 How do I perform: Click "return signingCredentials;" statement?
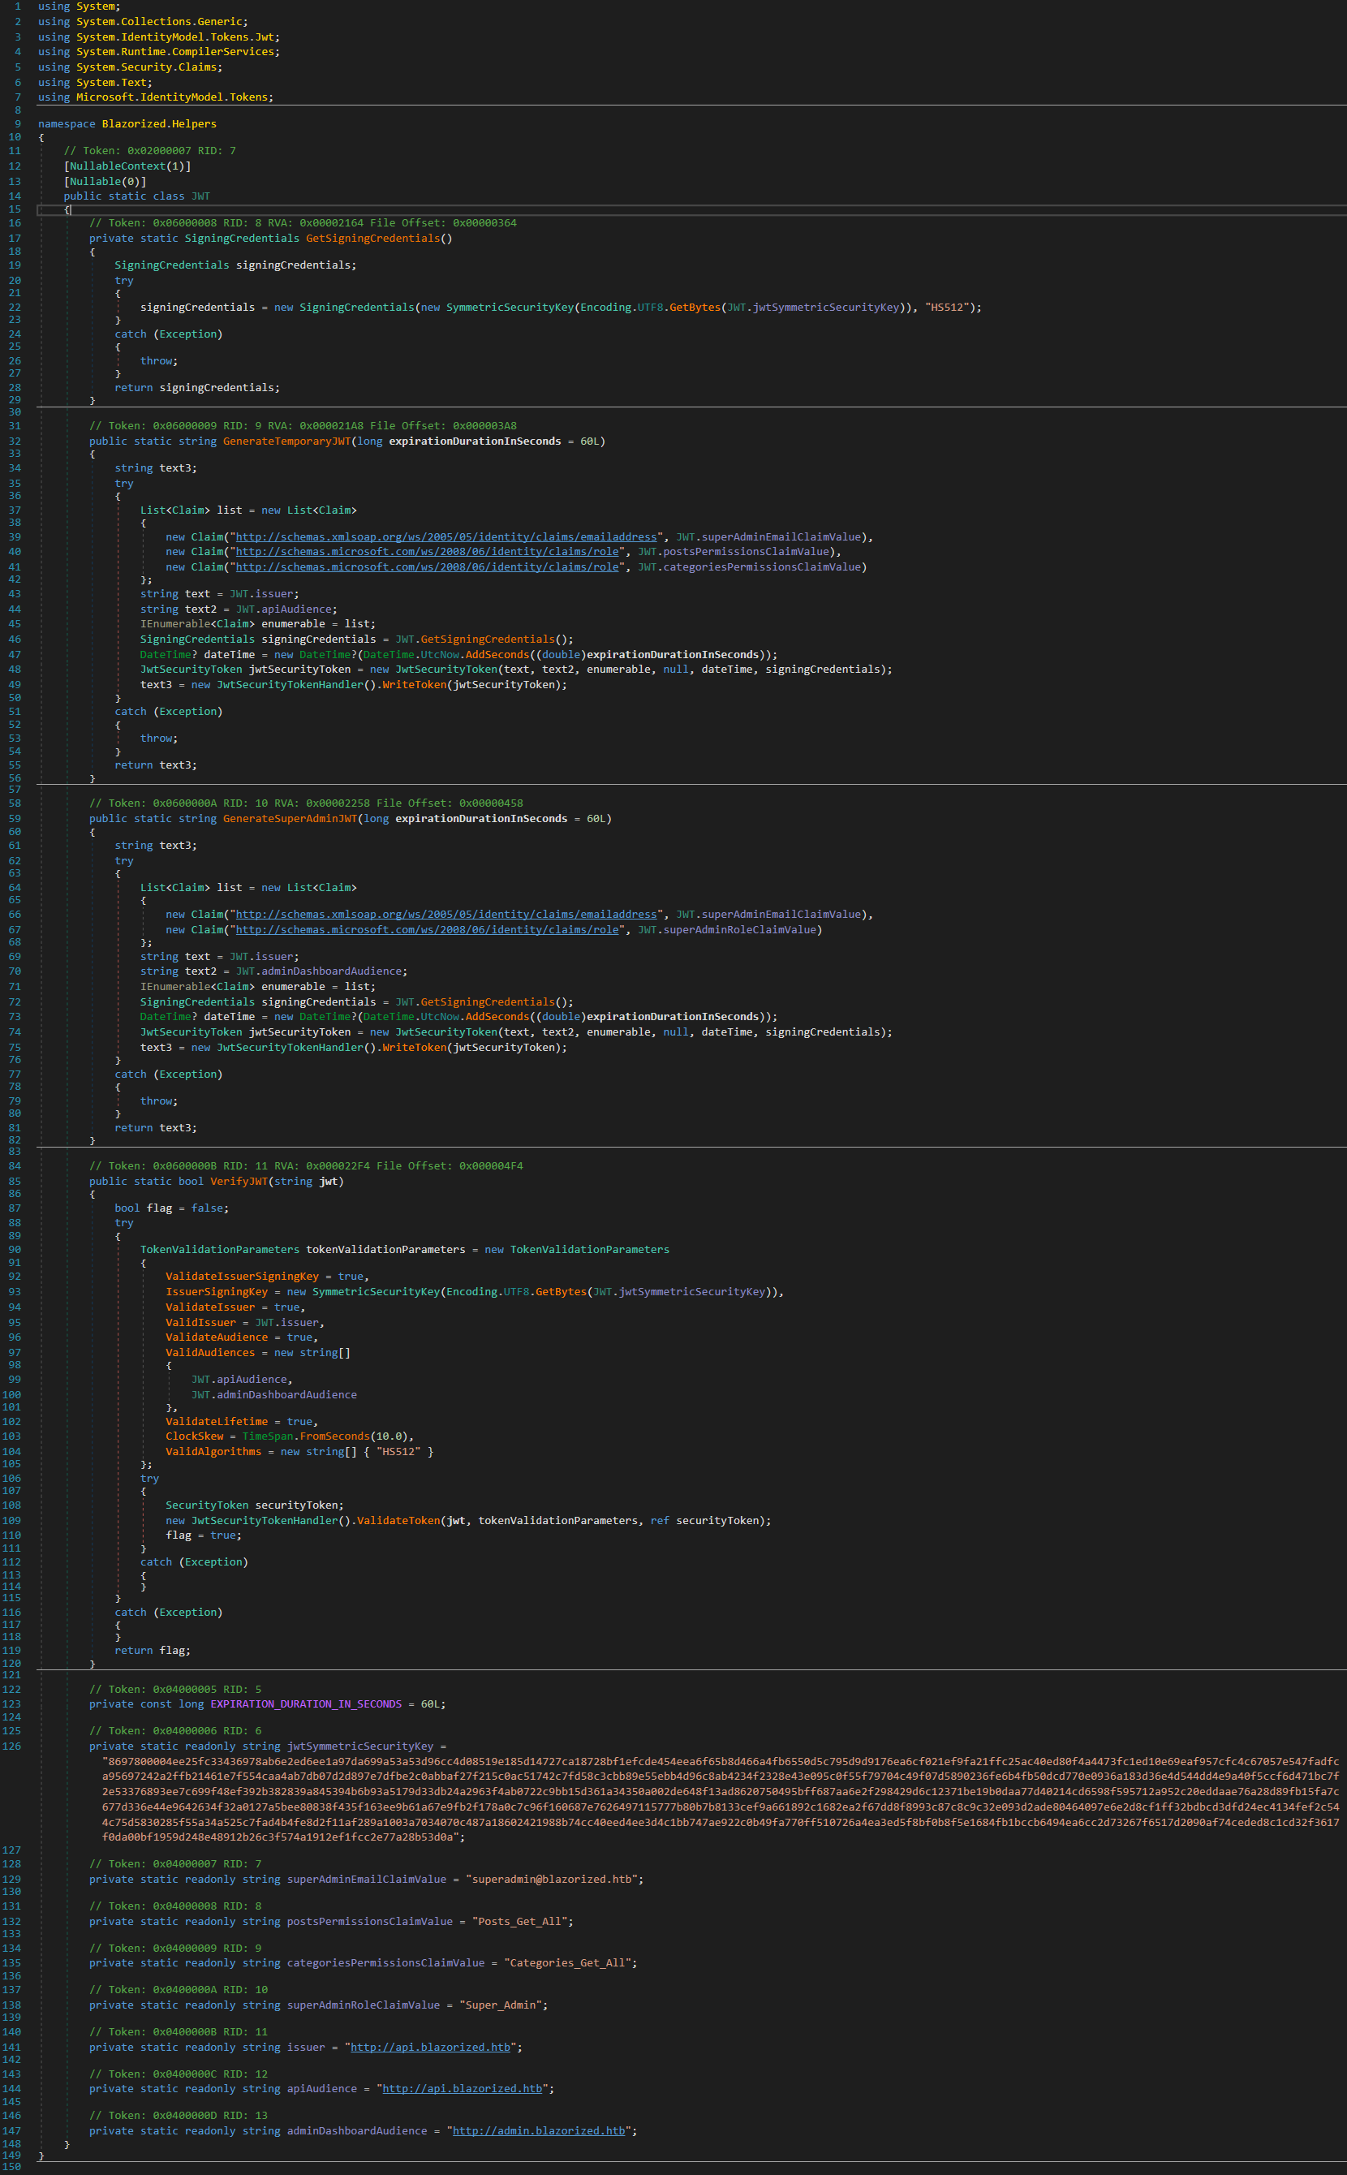point(197,388)
